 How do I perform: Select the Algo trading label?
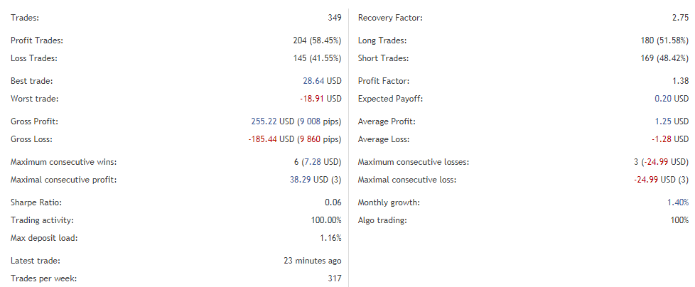click(x=382, y=220)
